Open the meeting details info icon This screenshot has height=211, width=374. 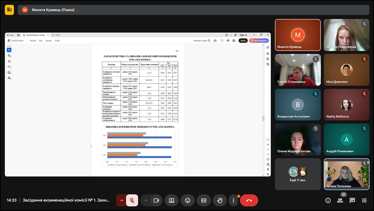coord(328,200)
